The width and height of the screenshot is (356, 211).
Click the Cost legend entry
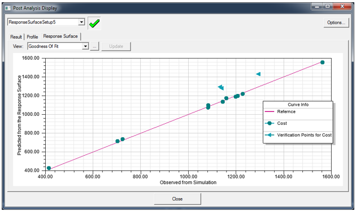(x=282, y=123)
